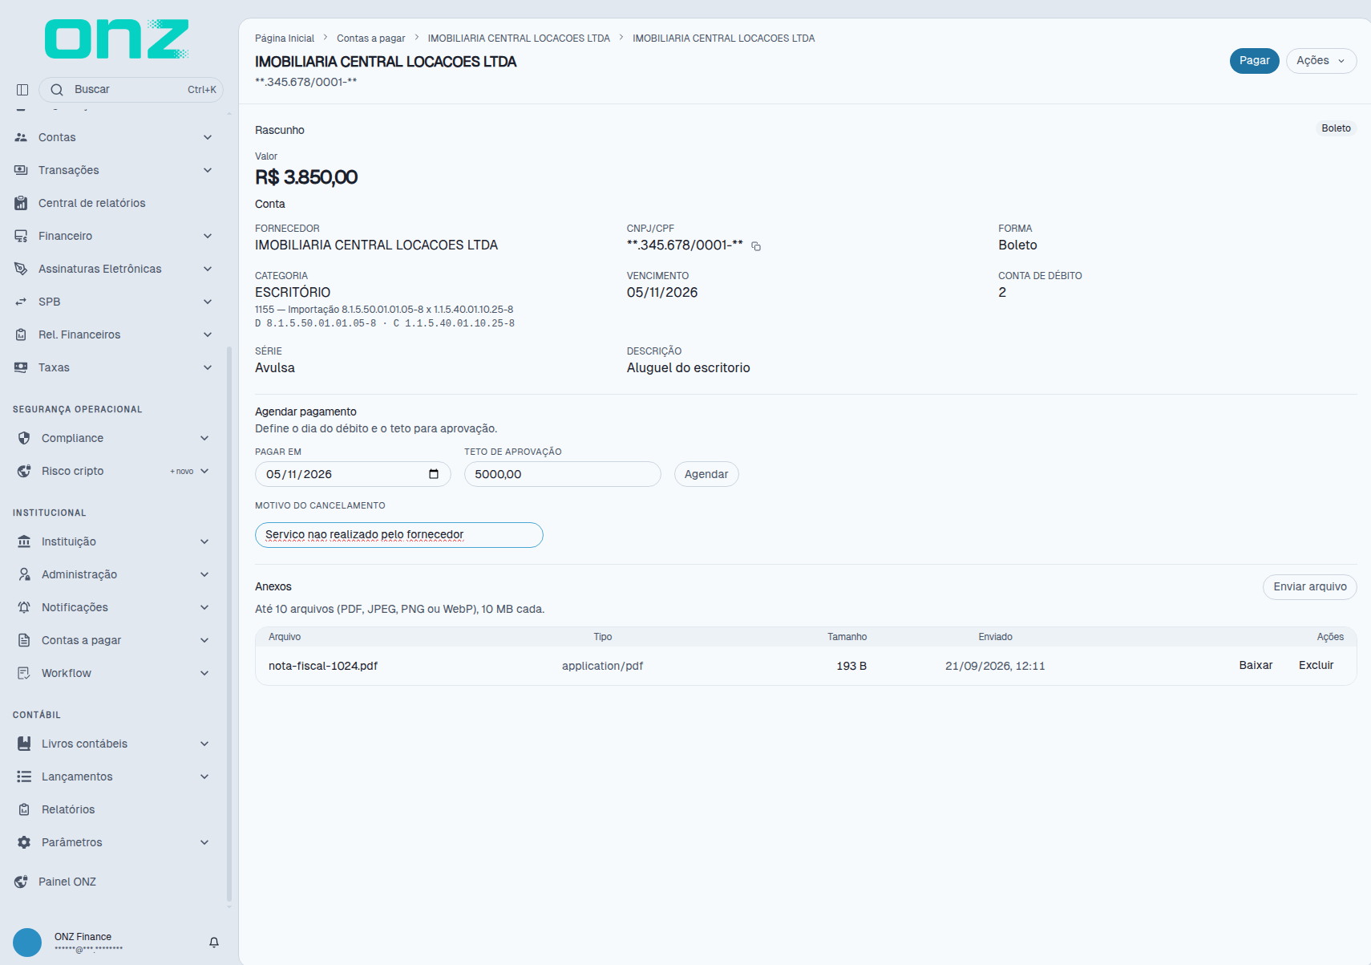Click the Central de relatórios icon
1371x965 pixels.
point(21,203)
